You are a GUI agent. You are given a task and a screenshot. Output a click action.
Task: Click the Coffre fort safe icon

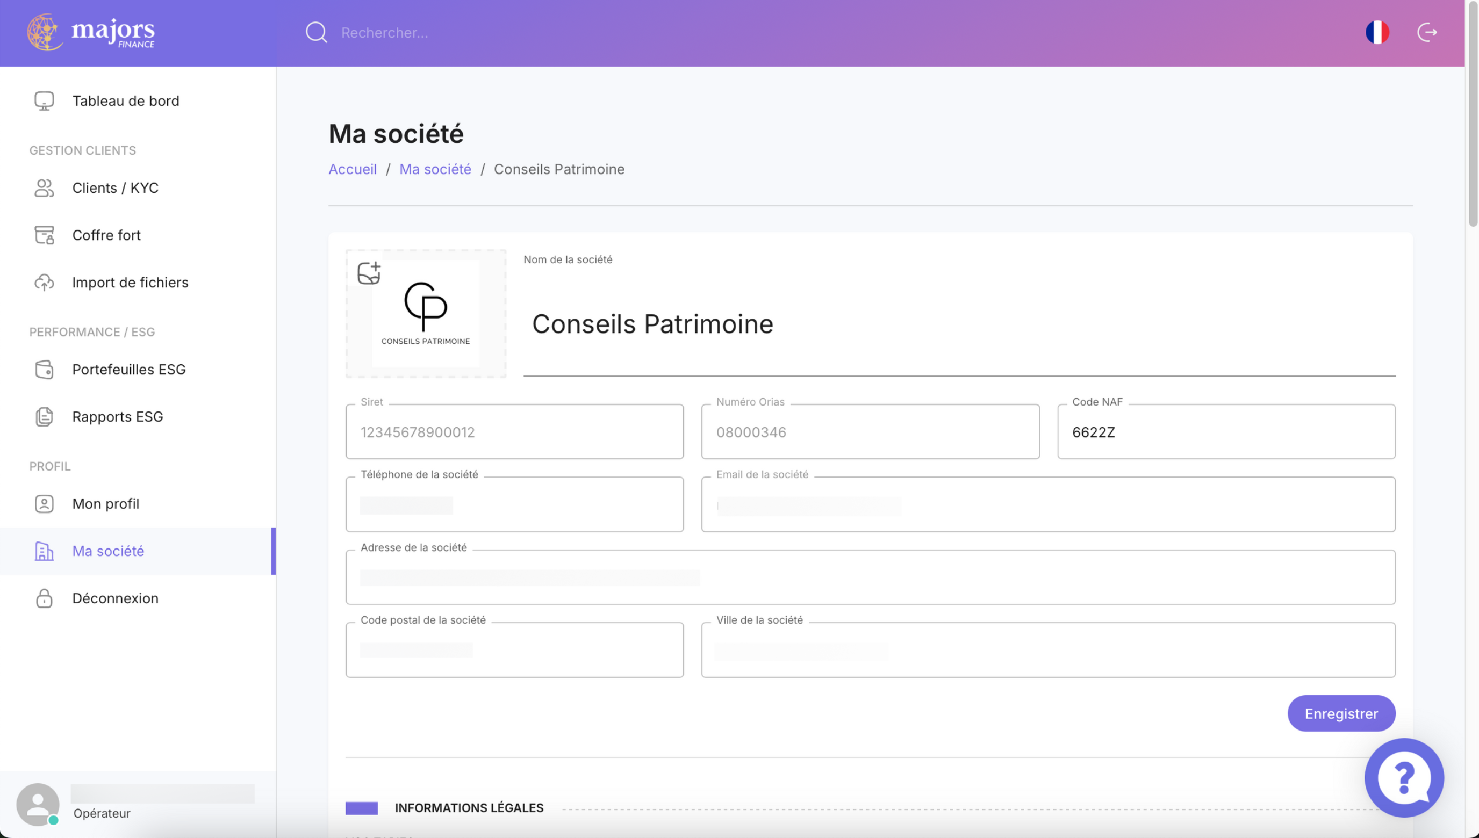click(x=44, y=235)
